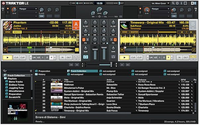
Task: Toggle SYNC on deck A
Action: 8,32
